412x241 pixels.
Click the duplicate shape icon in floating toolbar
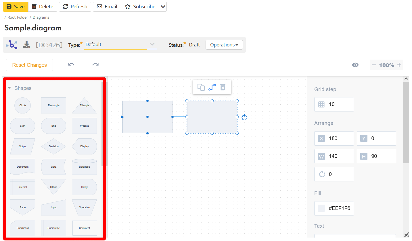[201, 87]
